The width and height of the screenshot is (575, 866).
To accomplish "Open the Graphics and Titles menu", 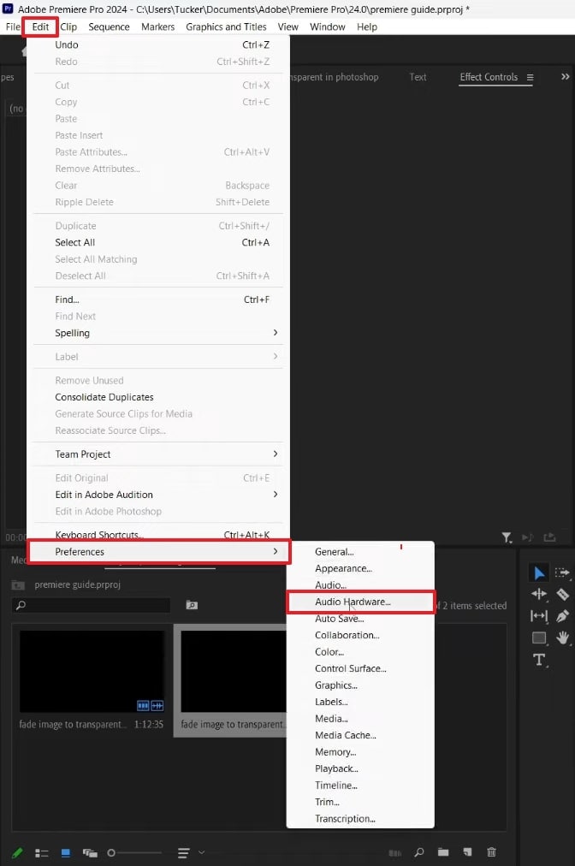I will pos(226,27).
